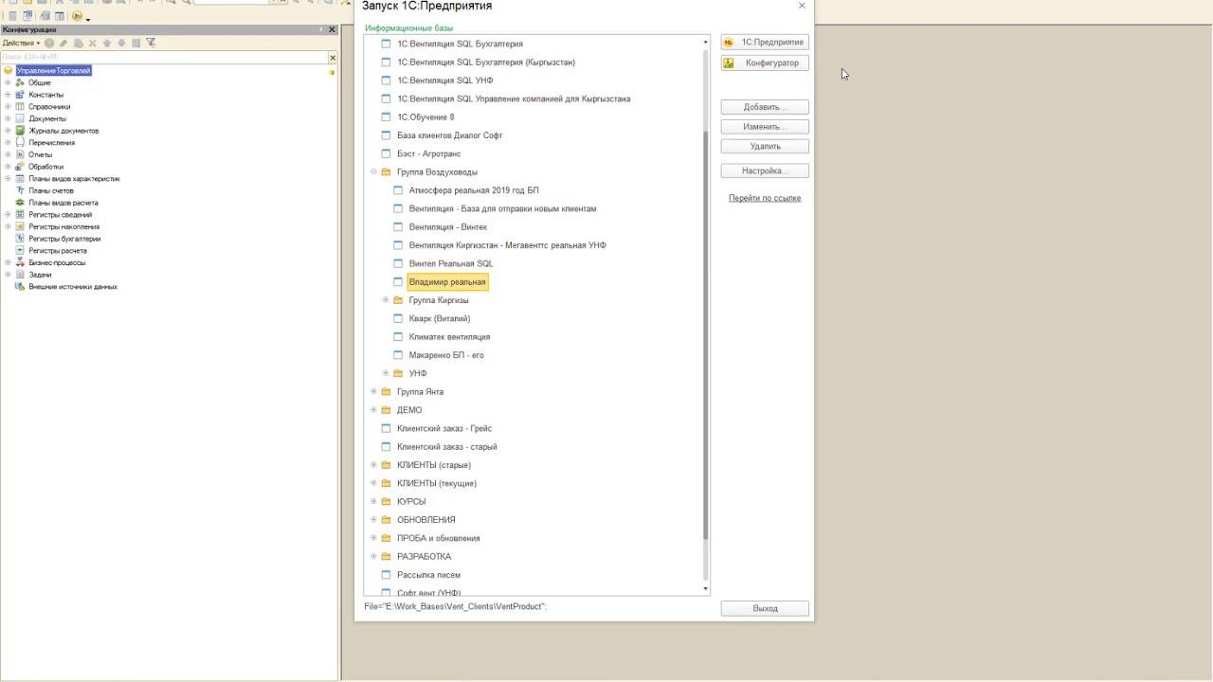The image size is (1213, 682).
Task: Select the Кварк (Виталий) database
Action: click(x=440, y=319)
